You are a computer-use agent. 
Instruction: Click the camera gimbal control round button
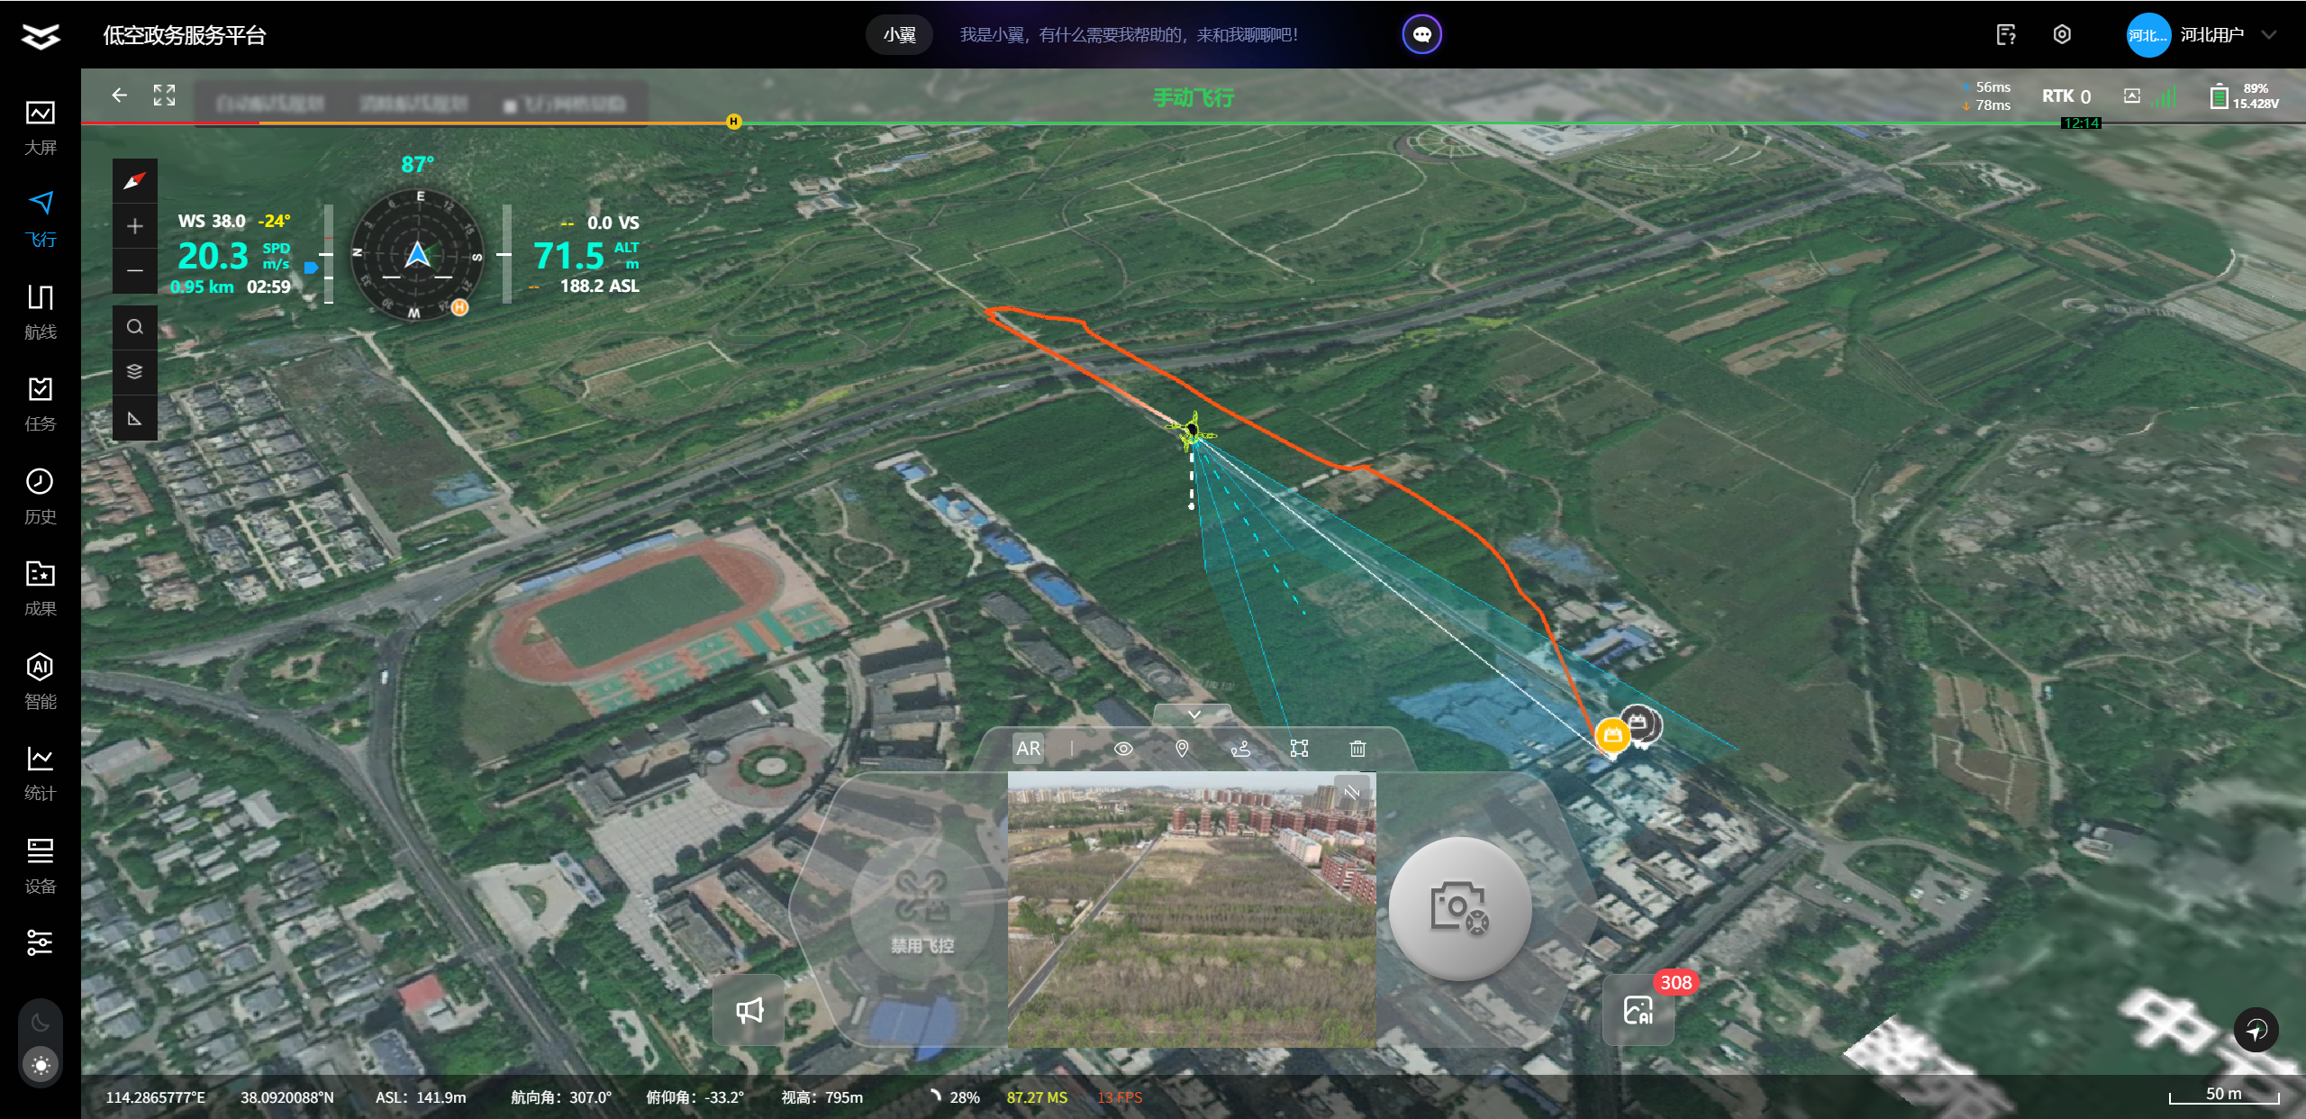[x=1459, y=909]
